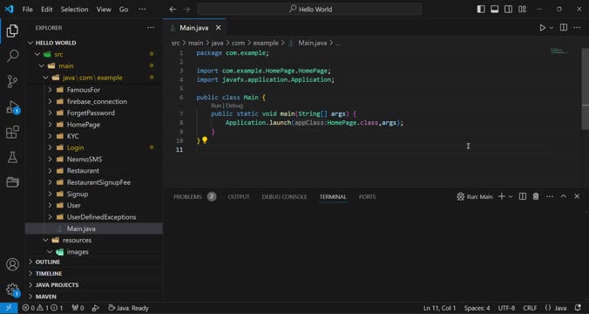Screen dimensions: 589x314
Task: Click errors and warnings count in status bar
Action: [43, 308]
